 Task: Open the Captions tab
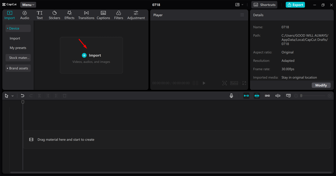coord(103,15)
